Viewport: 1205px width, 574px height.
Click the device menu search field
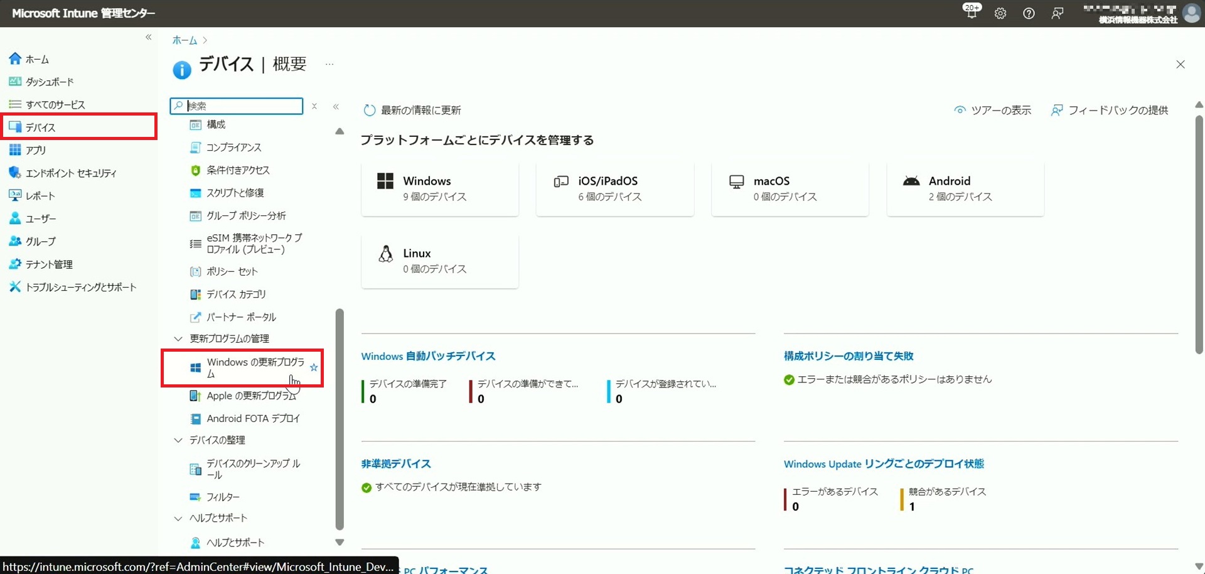[x=242, y=106]
